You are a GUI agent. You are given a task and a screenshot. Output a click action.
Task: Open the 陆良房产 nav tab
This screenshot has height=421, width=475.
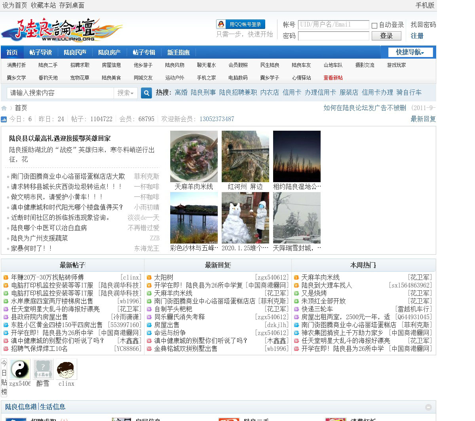point(109,52)
